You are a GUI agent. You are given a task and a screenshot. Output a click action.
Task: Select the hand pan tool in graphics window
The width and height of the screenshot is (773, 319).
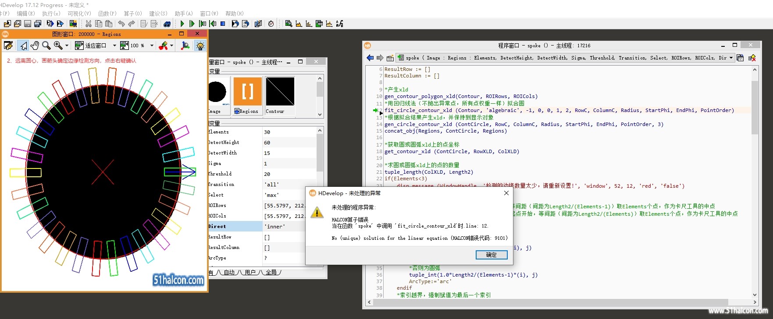coord(35,46)
